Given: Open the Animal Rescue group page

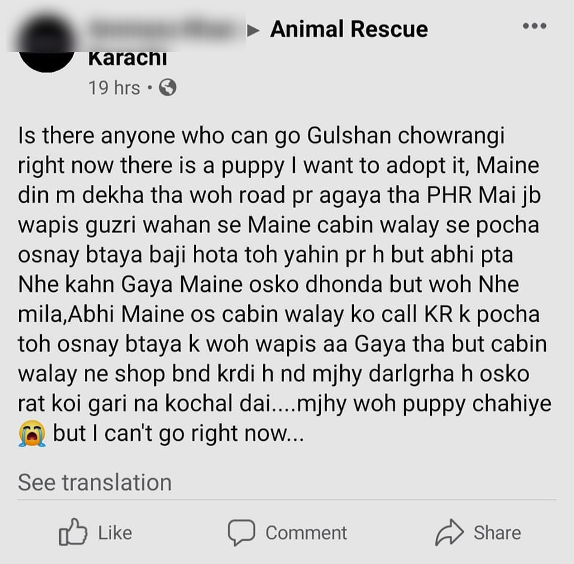Looking at the screenshot, I should 349,29.
